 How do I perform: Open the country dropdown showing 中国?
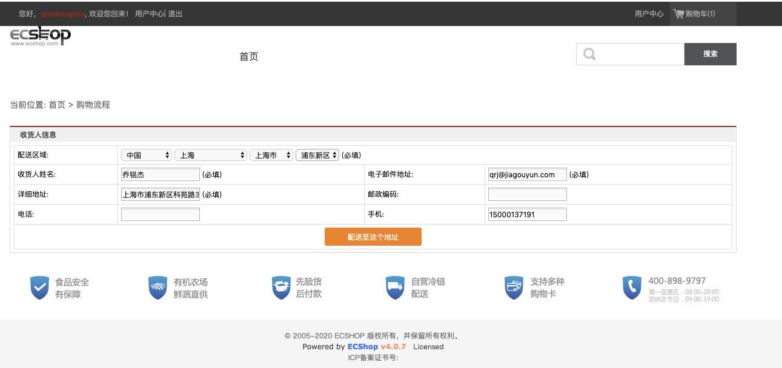[147, 154]
